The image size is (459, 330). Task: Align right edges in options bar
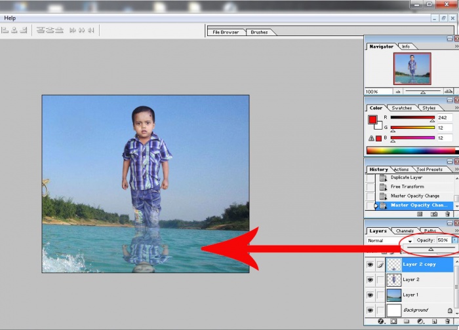click(x=24, y=30)
